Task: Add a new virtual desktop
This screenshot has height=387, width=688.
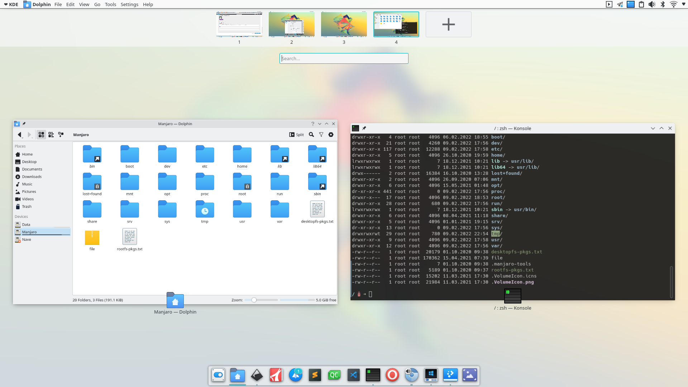Action: pyautogui.click(x=449, y=24)
